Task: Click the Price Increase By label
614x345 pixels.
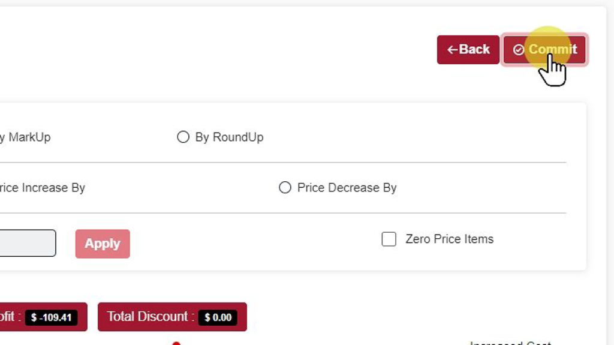Action: [43, 188]
